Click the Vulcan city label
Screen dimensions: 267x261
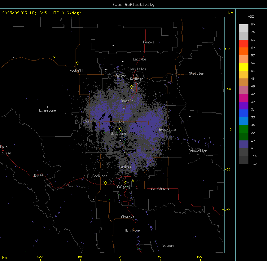point(168,246)
